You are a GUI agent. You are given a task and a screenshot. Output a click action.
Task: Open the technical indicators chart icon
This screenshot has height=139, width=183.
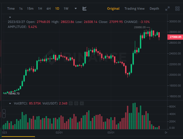pyautogui.click(x=85, y=9)
